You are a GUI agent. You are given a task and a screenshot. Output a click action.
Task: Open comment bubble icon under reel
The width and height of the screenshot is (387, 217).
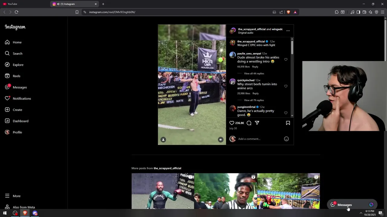tap(249, 123)
